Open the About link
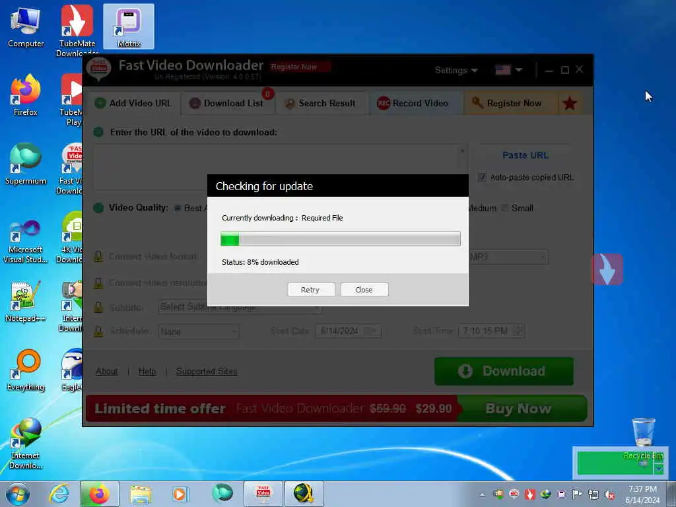Viewport: 676px width, 507px height. tap(106, 371)
